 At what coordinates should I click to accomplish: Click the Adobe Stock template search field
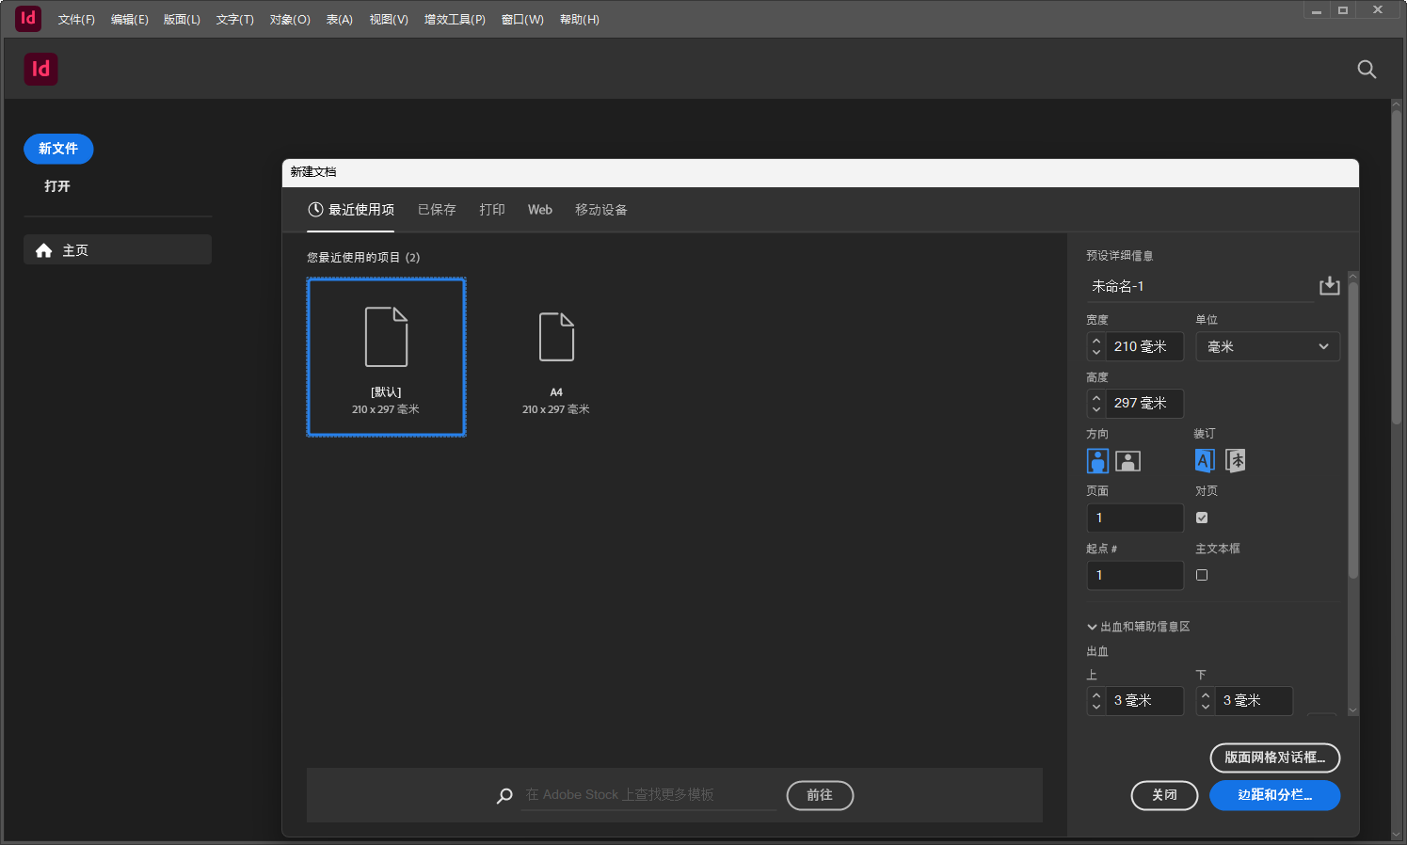tap(649, 795)
